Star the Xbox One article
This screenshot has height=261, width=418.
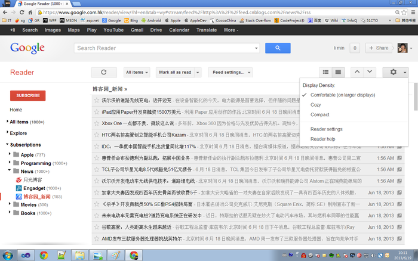[x=97, y=123]
